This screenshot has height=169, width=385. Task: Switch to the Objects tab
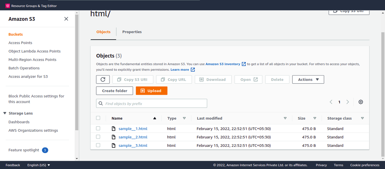click(103, 32)
